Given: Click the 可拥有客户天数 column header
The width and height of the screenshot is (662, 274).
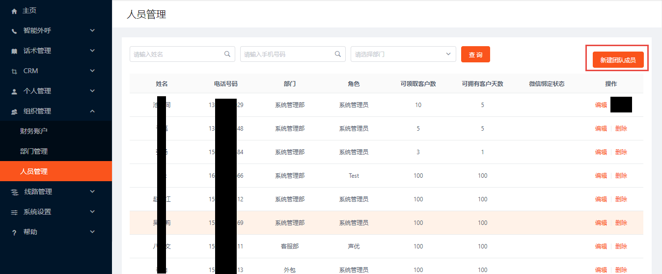Looking at the screenshot, I should click(482, 84).
